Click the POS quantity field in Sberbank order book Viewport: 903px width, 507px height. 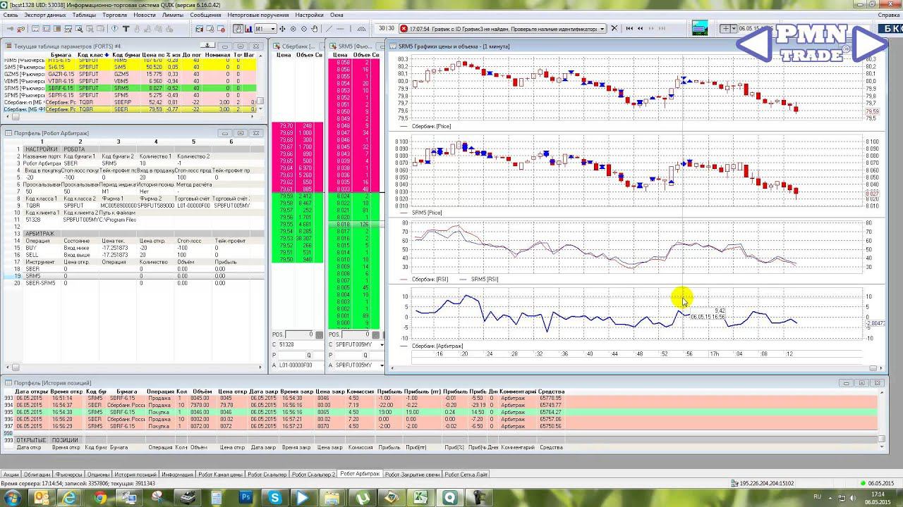pos(300,334)
